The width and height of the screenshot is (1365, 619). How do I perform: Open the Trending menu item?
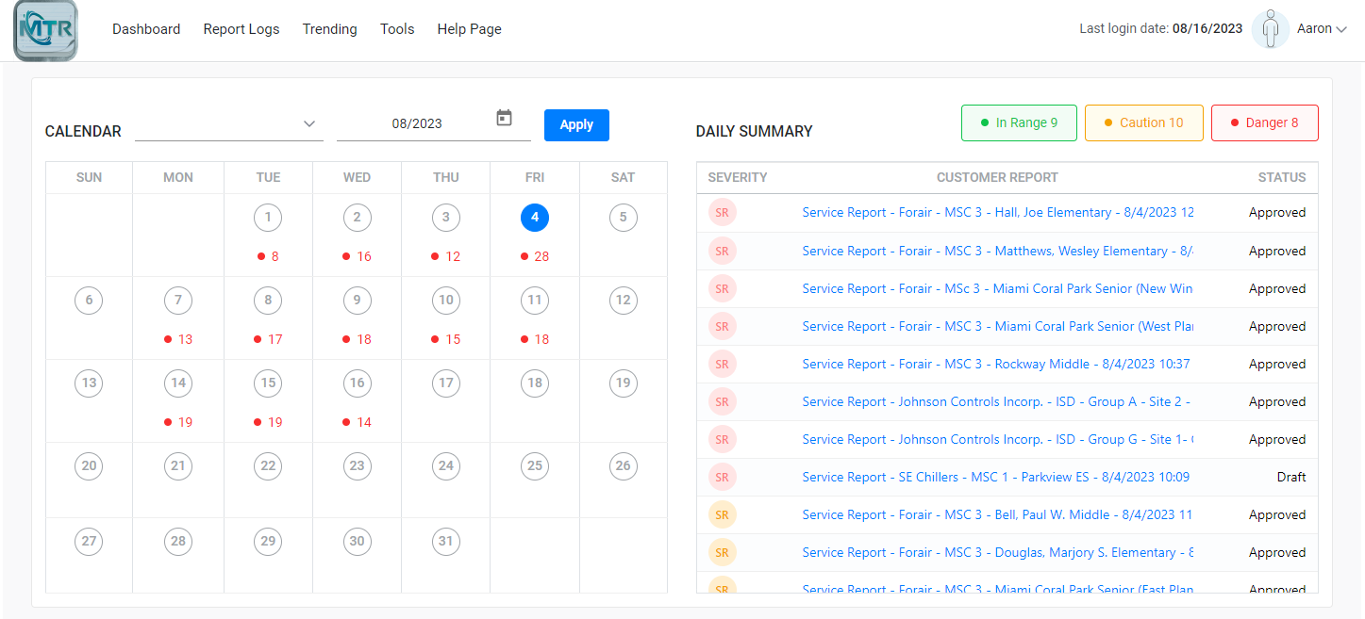pyautogui.click(x=328, y=29)
